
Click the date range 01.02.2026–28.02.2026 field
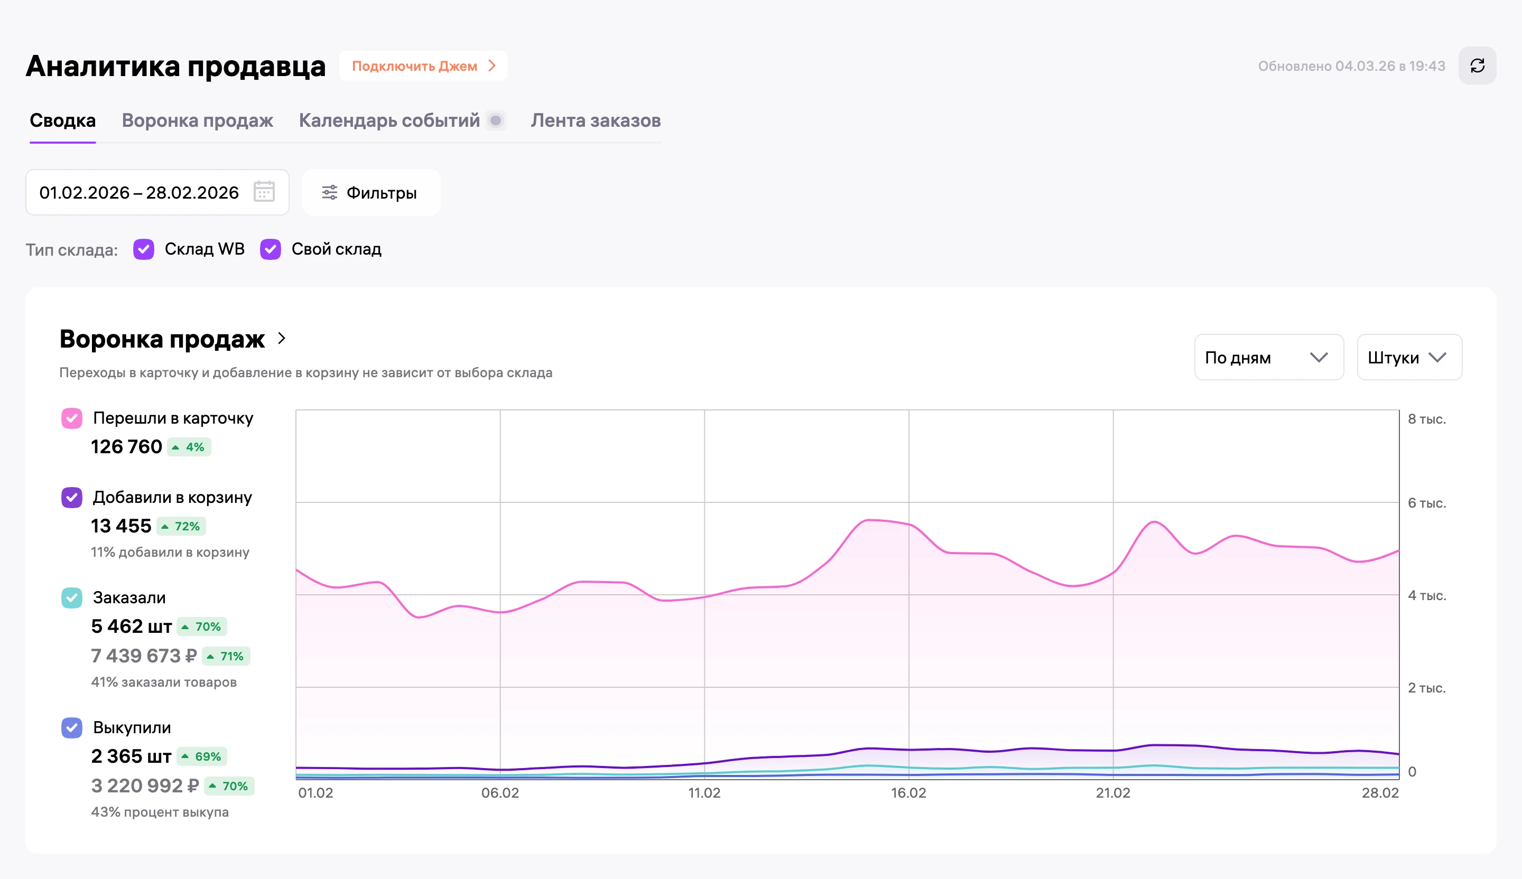[157, 193]
